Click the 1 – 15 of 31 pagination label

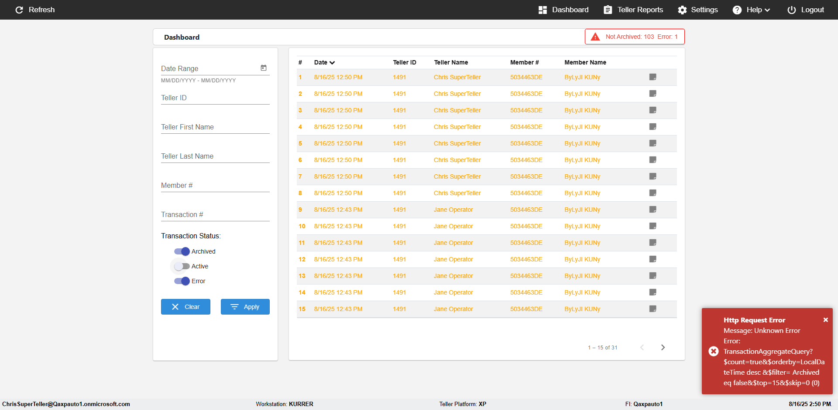(x=603, y=348)
